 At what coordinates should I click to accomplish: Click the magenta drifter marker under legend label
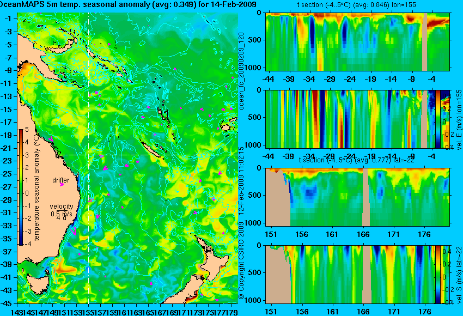tap(62, 185)
